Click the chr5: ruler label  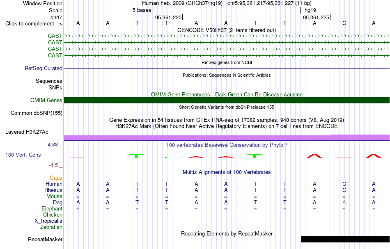coord(56,17)
